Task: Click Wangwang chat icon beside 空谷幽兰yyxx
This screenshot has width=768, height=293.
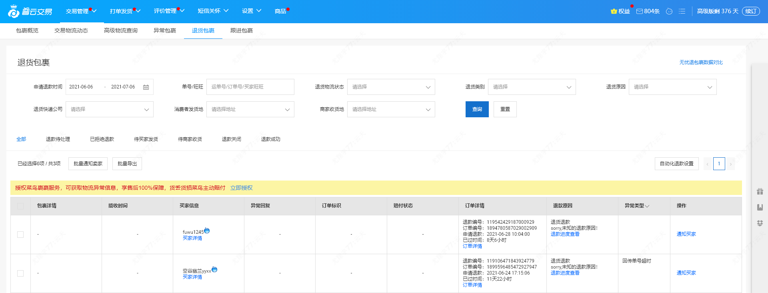Action: tap(214, 269)
